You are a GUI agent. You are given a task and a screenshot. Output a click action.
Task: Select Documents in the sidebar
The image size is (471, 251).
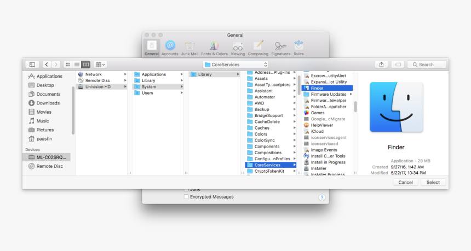[x=47, y=94]
